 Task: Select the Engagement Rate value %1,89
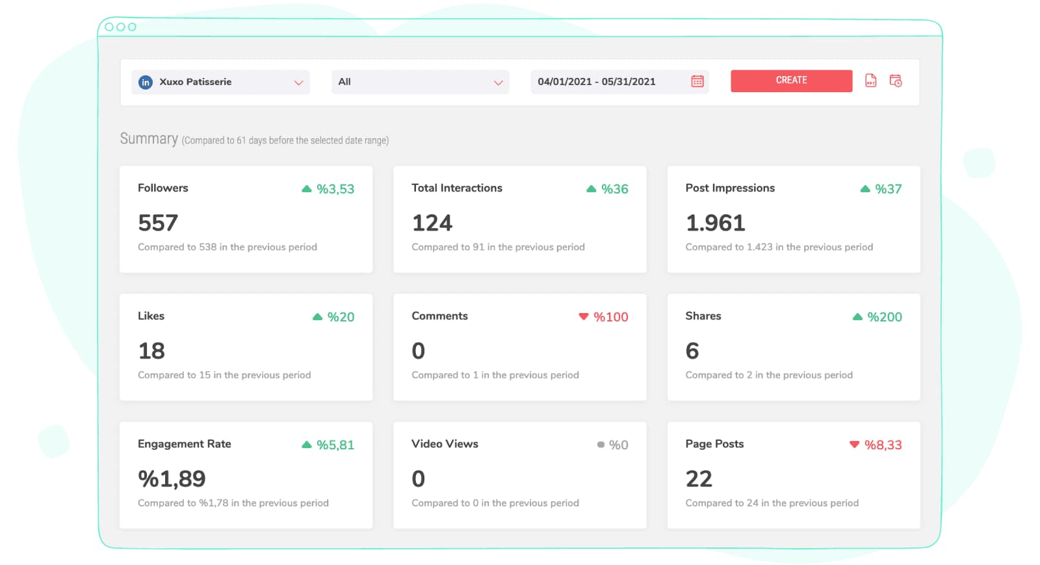172,479
